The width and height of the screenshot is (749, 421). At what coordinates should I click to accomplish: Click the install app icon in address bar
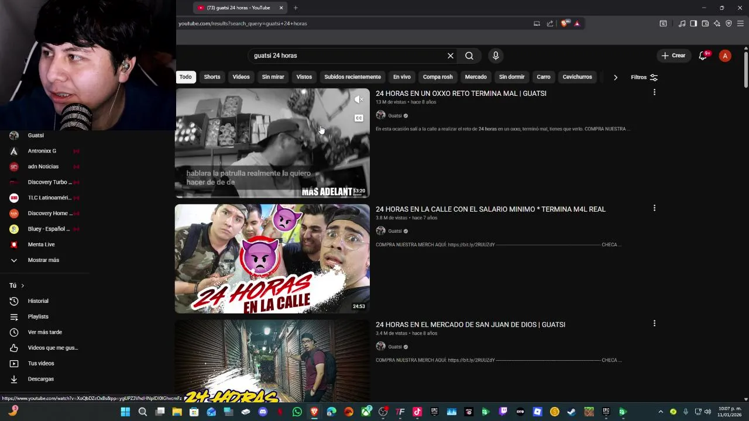pos(537,23)
